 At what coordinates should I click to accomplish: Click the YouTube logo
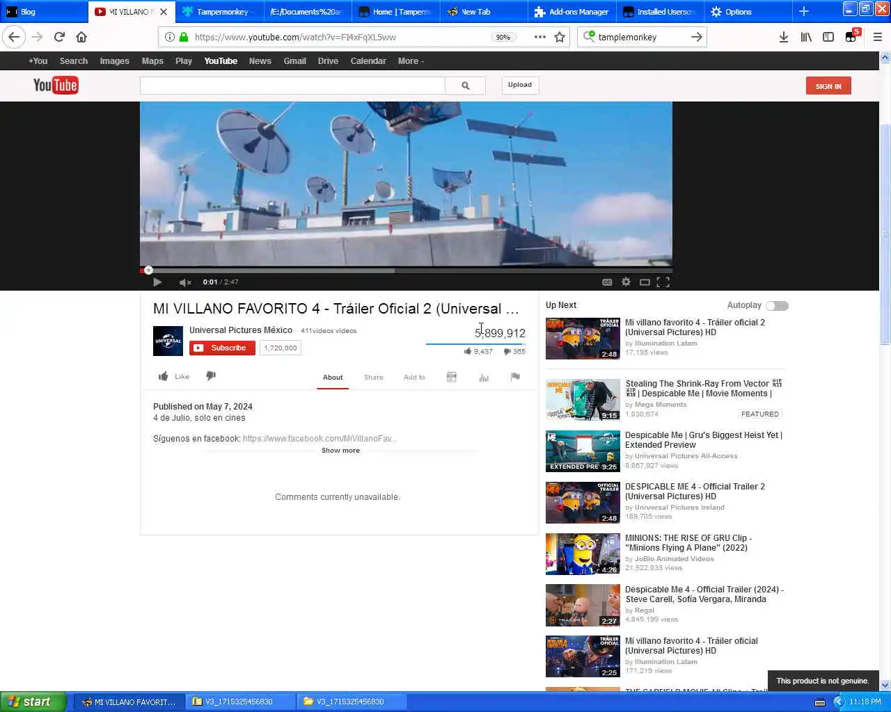pos(56,86)
